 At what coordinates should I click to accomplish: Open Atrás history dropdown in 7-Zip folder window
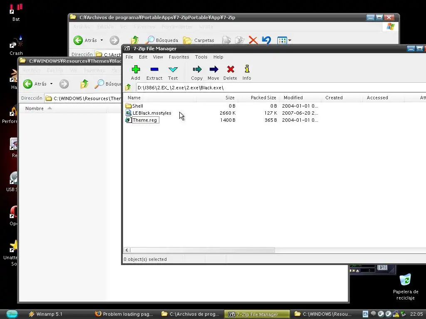pos(102,40)
